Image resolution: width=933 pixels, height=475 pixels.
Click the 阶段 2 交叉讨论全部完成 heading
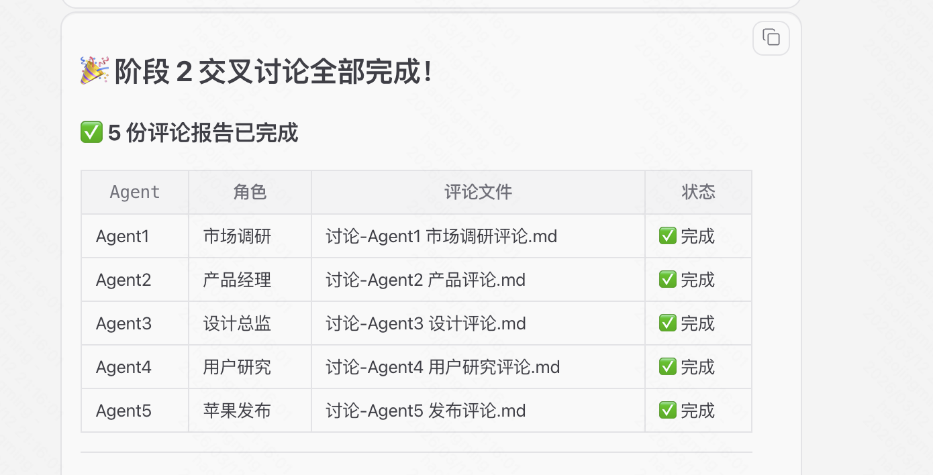[x=273, y=72]
